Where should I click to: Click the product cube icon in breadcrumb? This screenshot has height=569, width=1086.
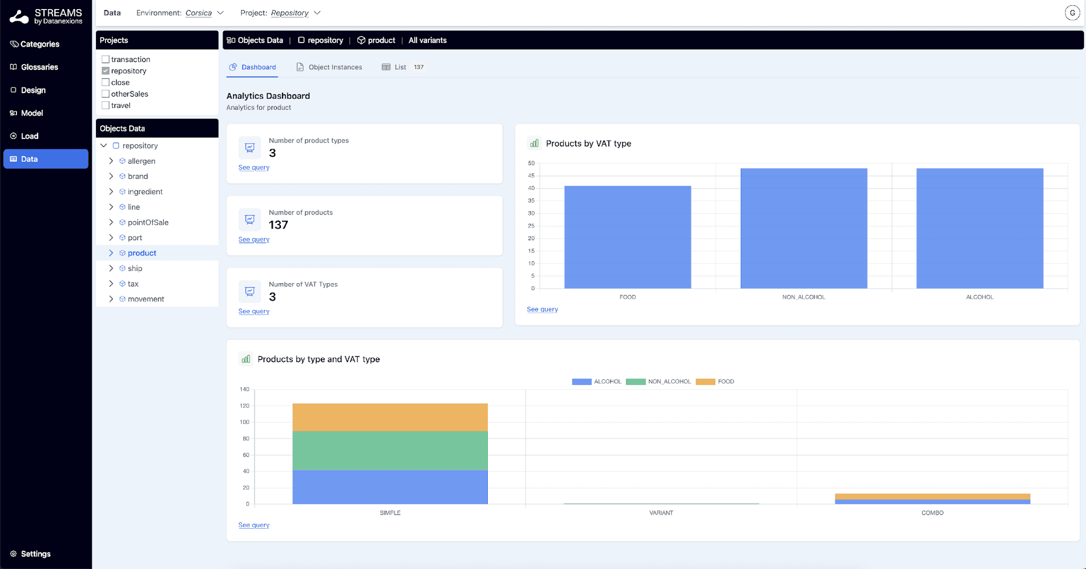pos(361,40)
